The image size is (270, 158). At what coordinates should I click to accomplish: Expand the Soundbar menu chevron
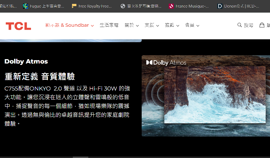(x=92, y=26)
